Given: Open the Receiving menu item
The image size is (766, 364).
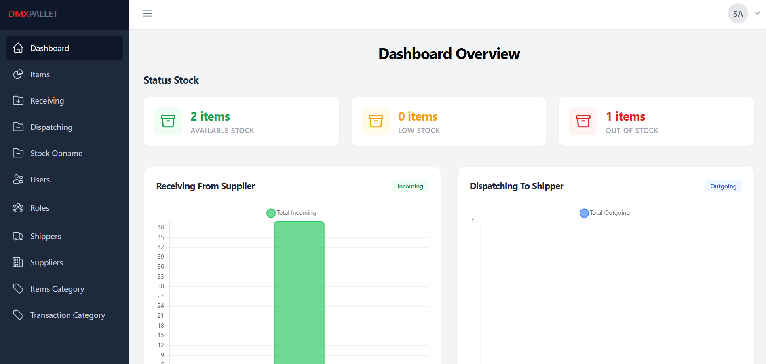Looking at the screenshot, I should (65, 100).
